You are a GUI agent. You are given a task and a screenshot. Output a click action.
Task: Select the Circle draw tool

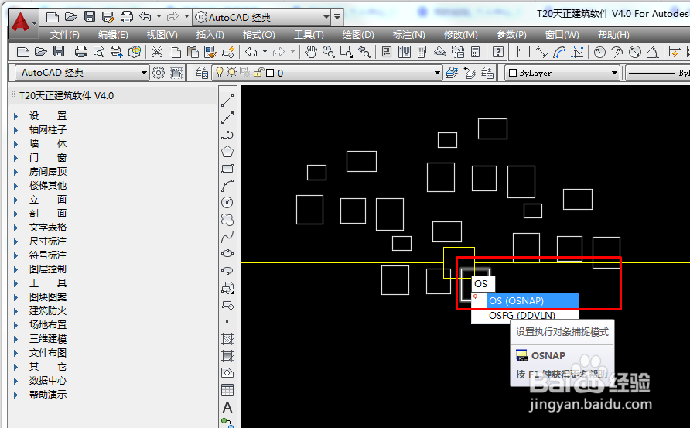point(227,202)
